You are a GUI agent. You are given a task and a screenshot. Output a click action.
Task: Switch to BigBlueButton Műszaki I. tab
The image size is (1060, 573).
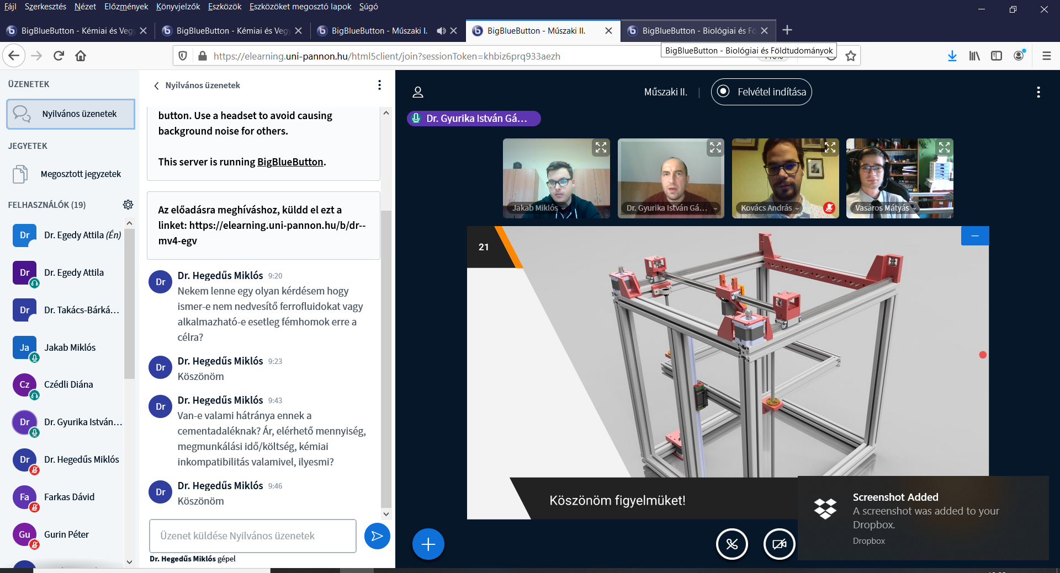(x=379, y=31)
